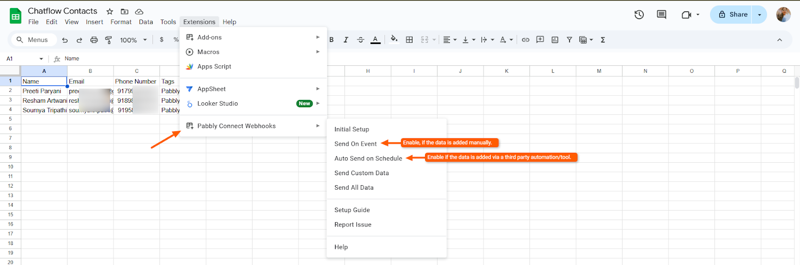Undo the last action
This screenshot has height=265, width=800.
coord(65,40)
